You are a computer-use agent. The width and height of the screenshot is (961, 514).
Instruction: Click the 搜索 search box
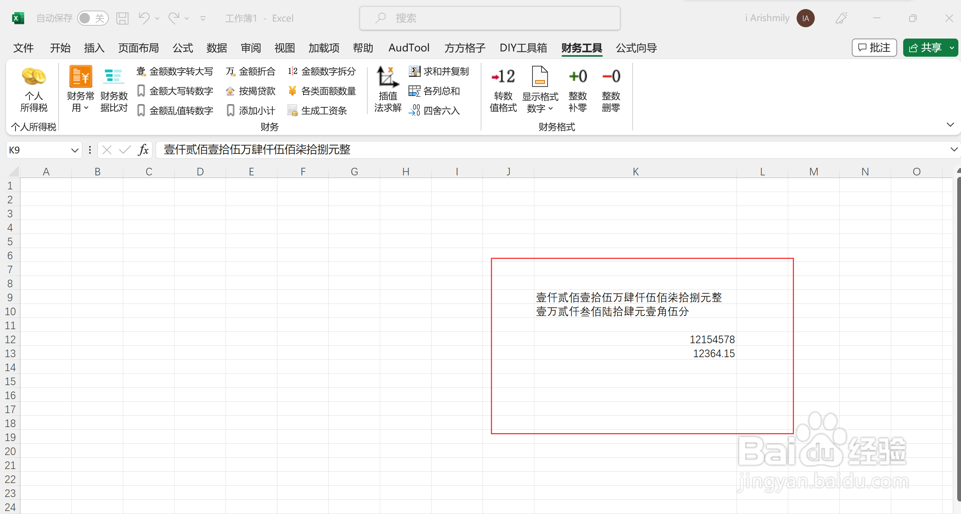tap(490, 18)
